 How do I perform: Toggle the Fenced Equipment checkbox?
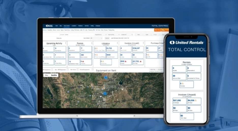click(x=93, y=70)
